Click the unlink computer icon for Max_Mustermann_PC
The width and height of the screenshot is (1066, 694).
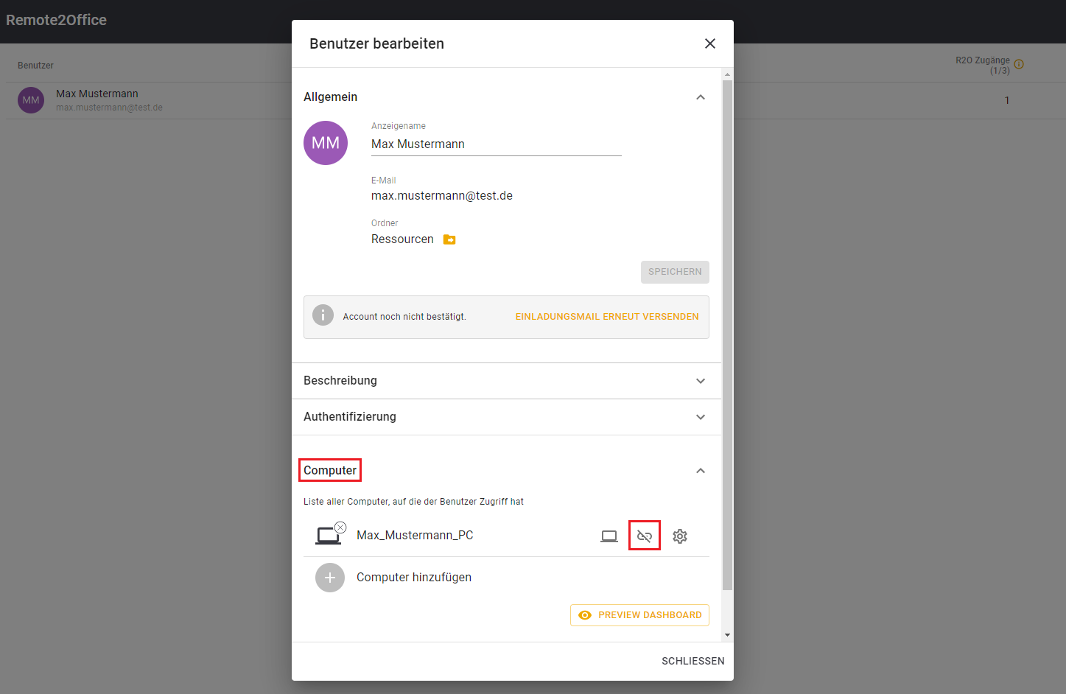[x=645, y=536]
